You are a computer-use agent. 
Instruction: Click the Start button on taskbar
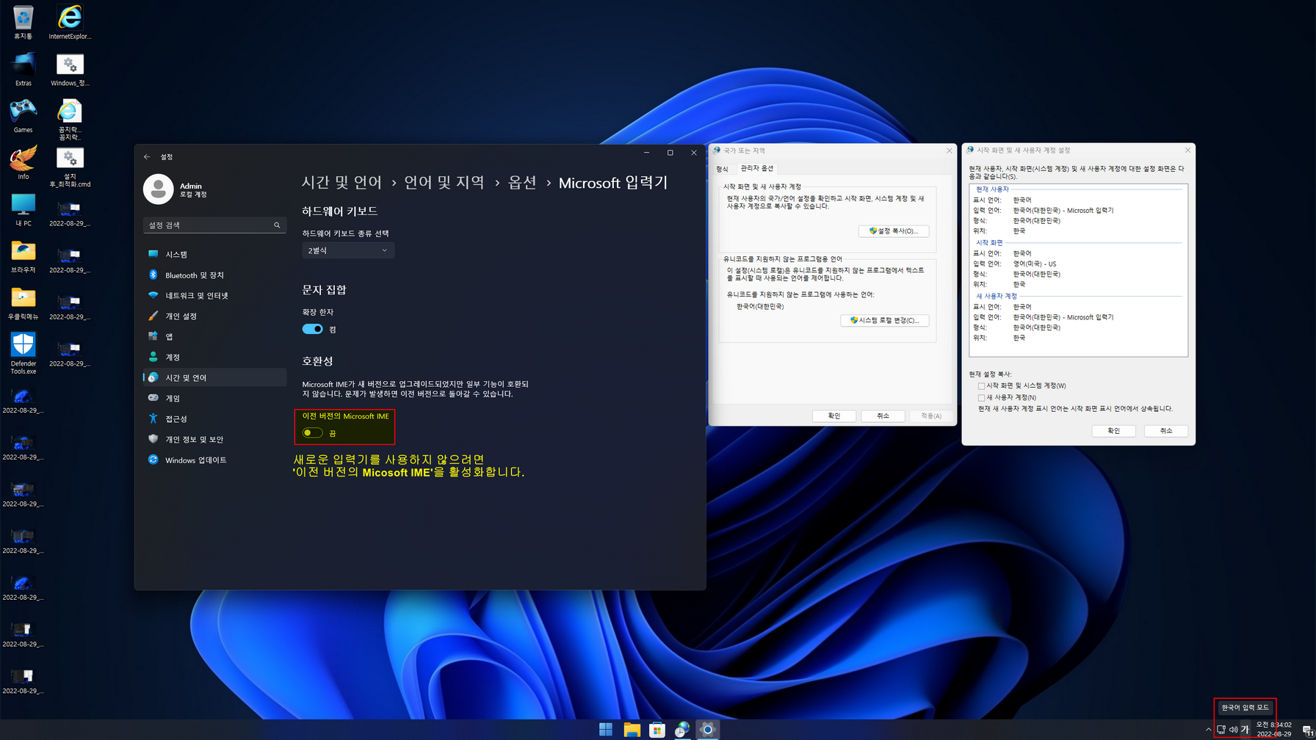click(x=606, y=729)
